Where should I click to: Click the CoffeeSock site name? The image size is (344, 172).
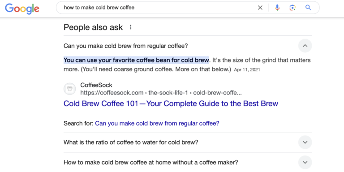[x=96, y=85]
